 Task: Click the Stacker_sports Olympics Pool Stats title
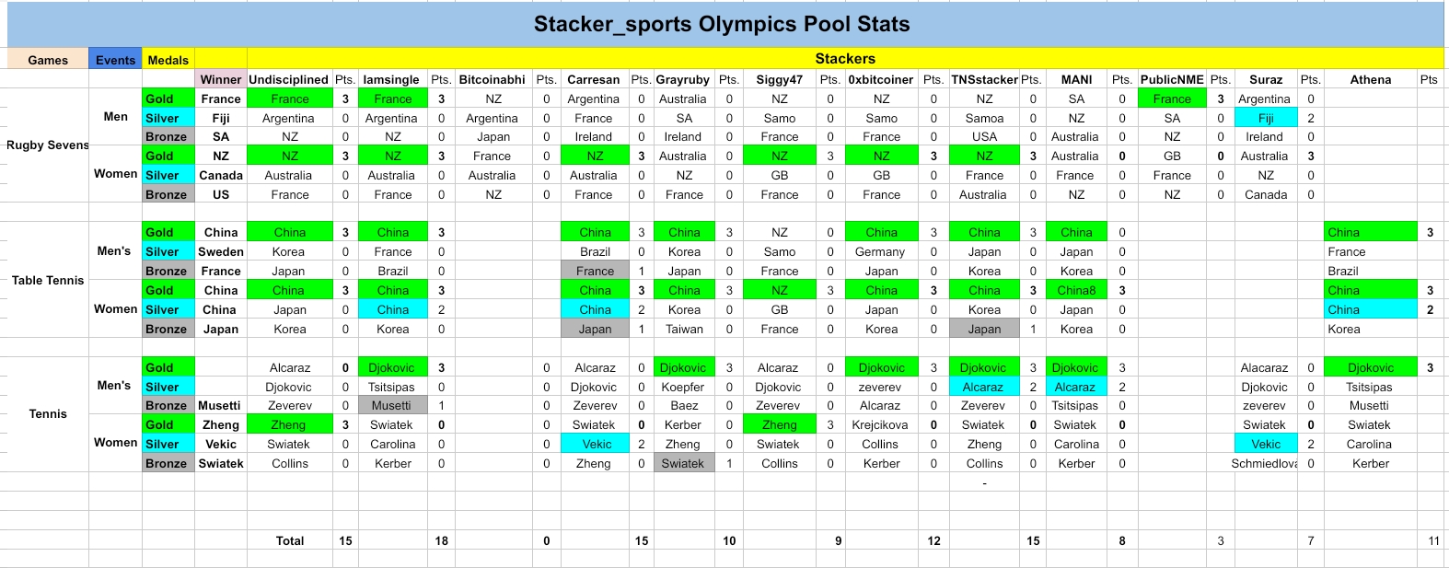[x=722, y=25]
